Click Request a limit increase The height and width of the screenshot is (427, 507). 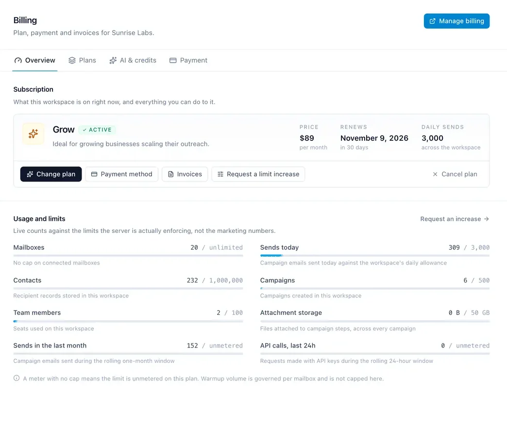[x=258, y=174]
